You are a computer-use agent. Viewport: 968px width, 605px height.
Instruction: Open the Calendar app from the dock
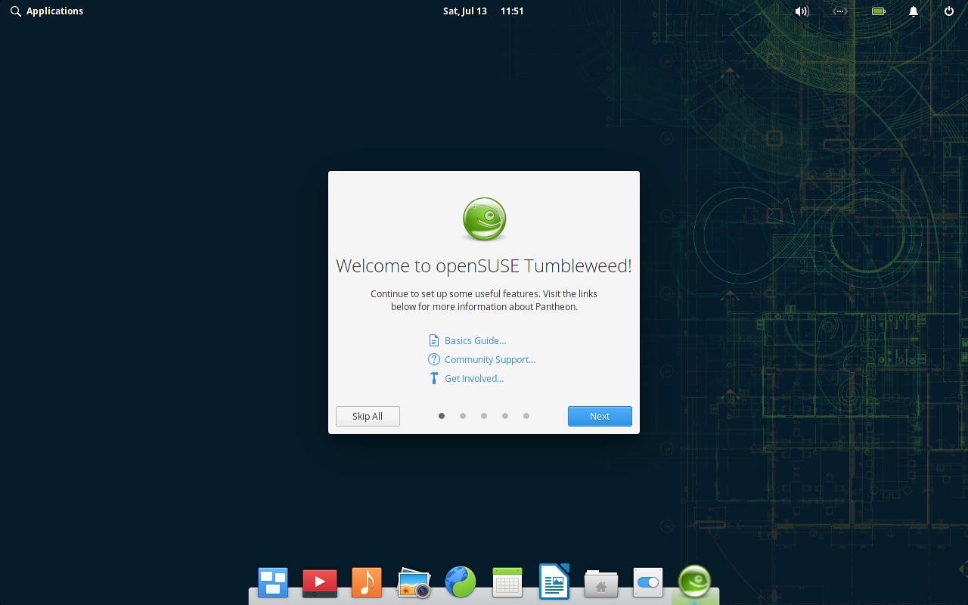coord(507,582)
